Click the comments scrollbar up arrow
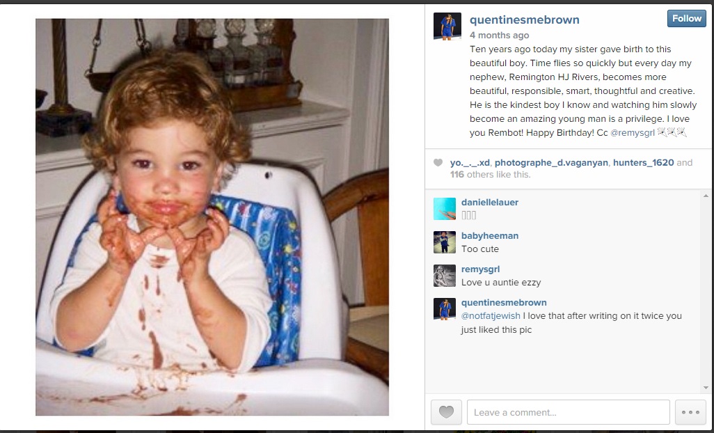Screen dimensions: 714x433 706,196
